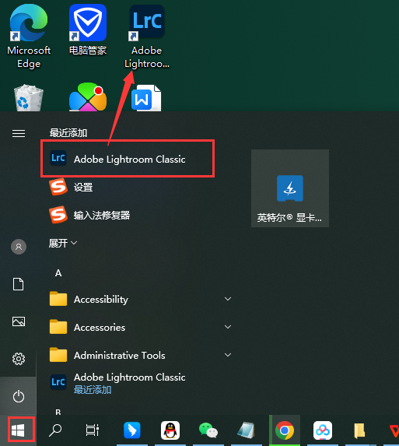Expand the recently added list via 展开
Viewport: 399px width, 446px height.
[63, 243]
